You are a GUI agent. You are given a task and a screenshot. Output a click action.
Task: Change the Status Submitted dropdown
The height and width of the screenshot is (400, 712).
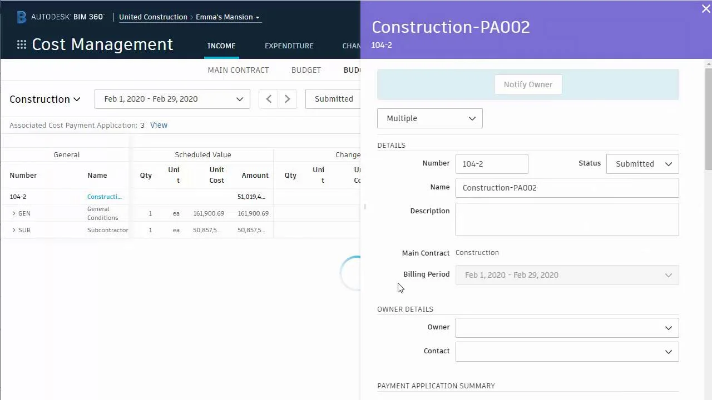coord(642,164)
